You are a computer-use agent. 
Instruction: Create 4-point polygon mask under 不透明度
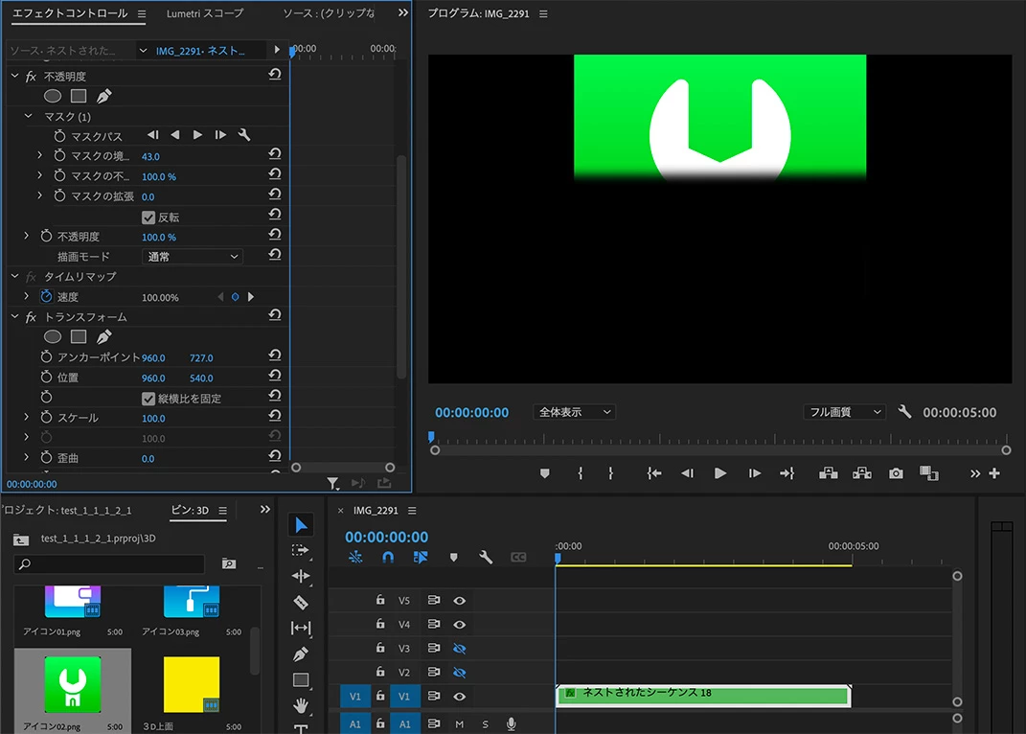[x=79, y=96]
